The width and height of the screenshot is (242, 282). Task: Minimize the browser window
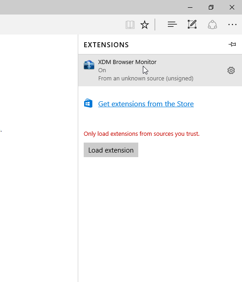point(190,7)
